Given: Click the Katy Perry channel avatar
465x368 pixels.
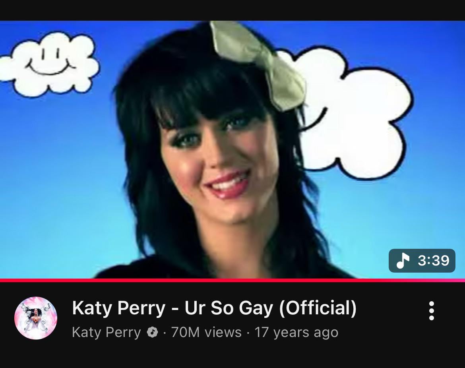Looking at the screenshot, I should click(36, 318).
